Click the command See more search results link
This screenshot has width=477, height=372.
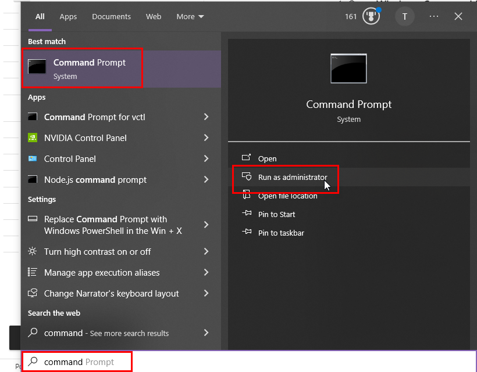click(106, 333)
